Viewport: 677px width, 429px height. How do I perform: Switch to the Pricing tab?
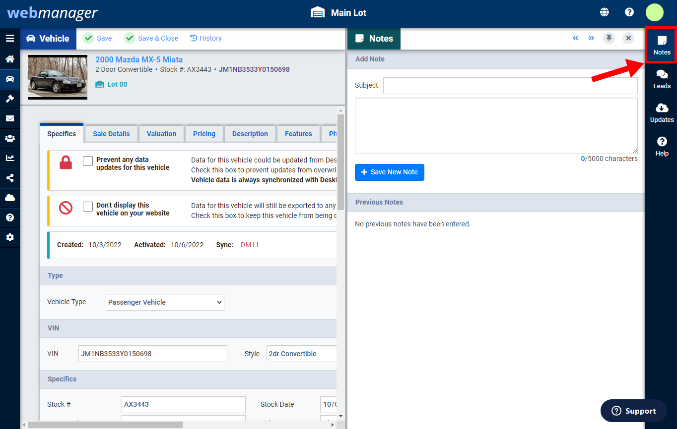point(204,134)
